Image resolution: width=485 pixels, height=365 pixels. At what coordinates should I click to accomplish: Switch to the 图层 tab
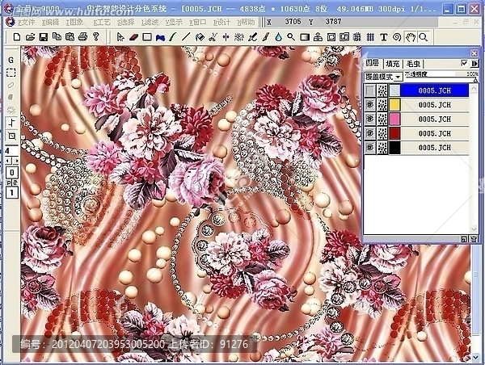coord(372,63)
